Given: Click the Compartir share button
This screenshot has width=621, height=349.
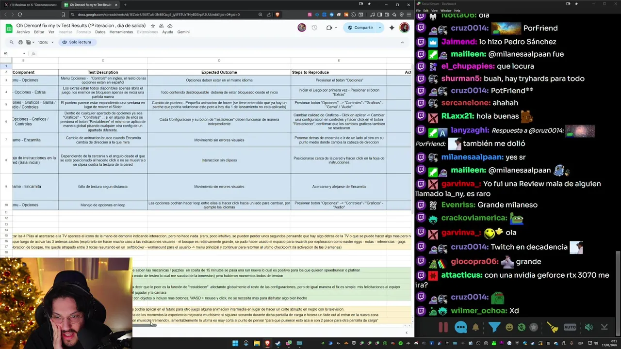Looking at the screenshot, I should coord(360,28).
